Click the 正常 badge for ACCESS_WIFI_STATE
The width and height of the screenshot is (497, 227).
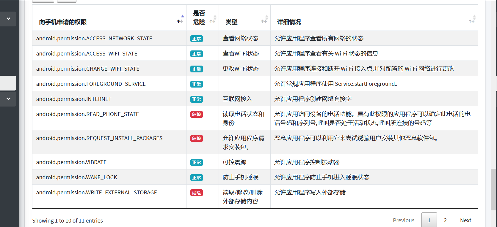197,54
